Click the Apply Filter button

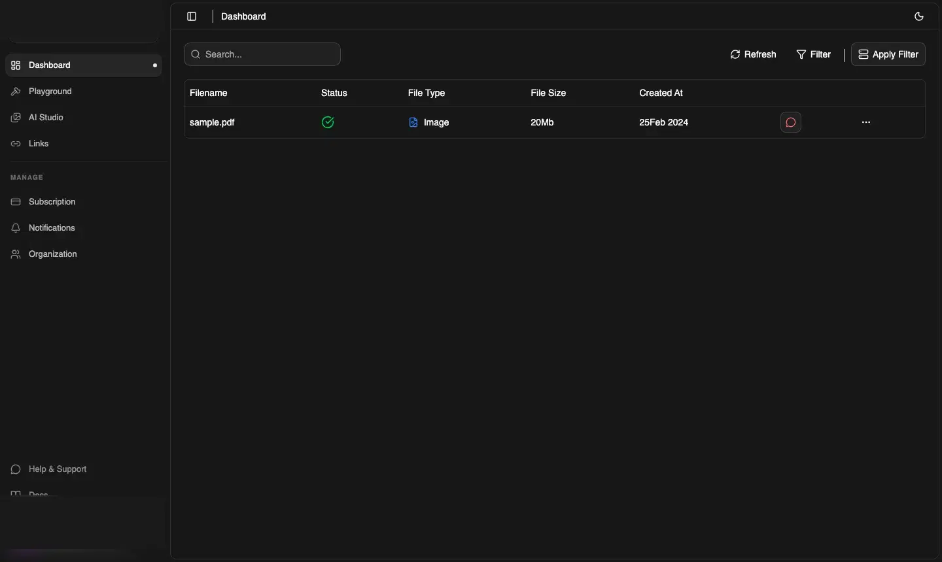click(888, 54)
